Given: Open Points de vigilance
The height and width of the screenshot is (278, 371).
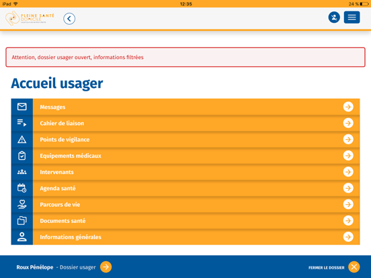Looking at the screenshot, I should [x=185, y=140].
